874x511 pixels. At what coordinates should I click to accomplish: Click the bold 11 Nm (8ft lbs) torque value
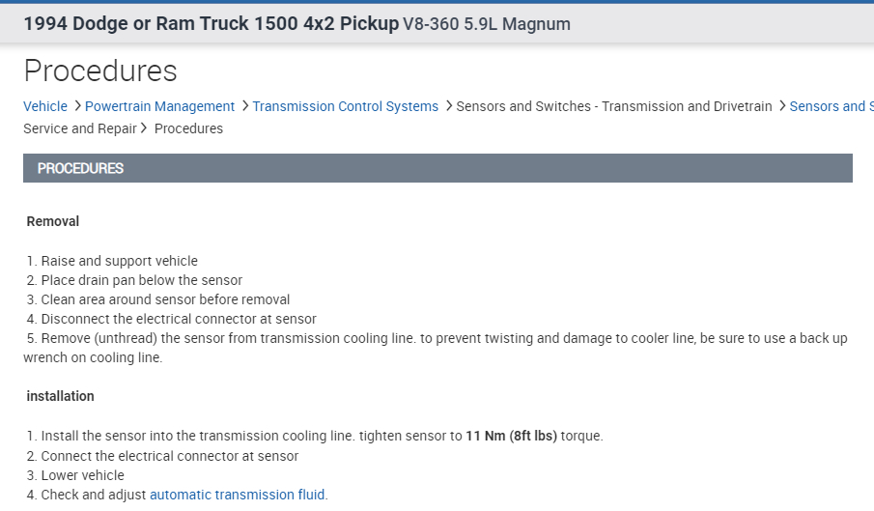[511, 436]
